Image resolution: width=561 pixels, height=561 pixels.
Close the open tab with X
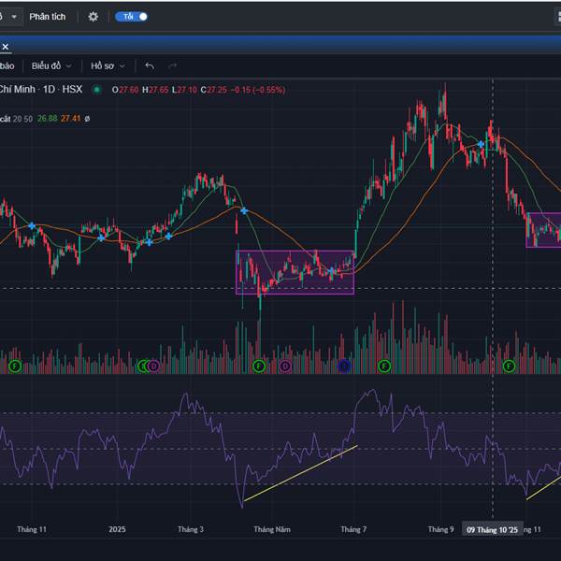coord(5,46)
